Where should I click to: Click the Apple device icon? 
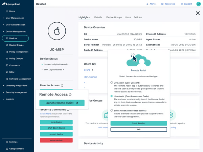[x=57, y=31]
